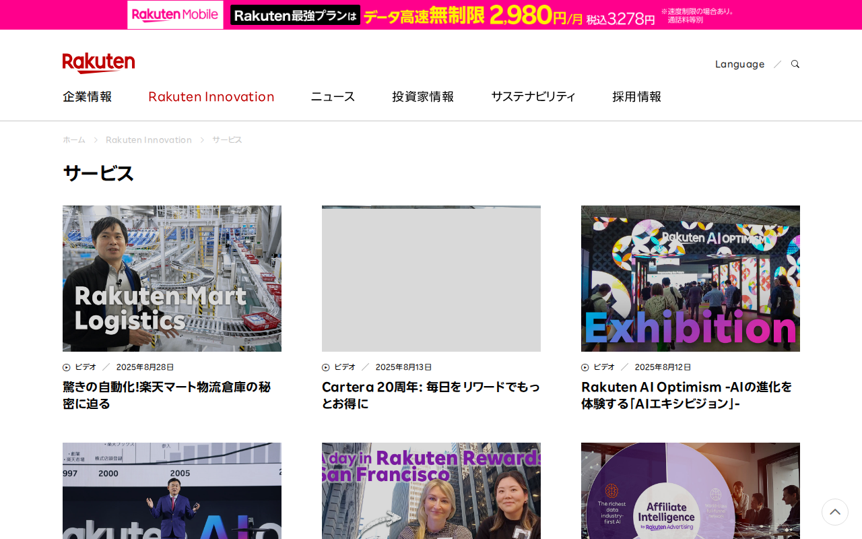Click the Rakuten AI Optimism exhibition thumbnail
This screenshot has height=539, width=862.
tap(690, 278)
